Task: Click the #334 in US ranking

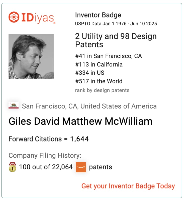Action: tap(90, 73)
